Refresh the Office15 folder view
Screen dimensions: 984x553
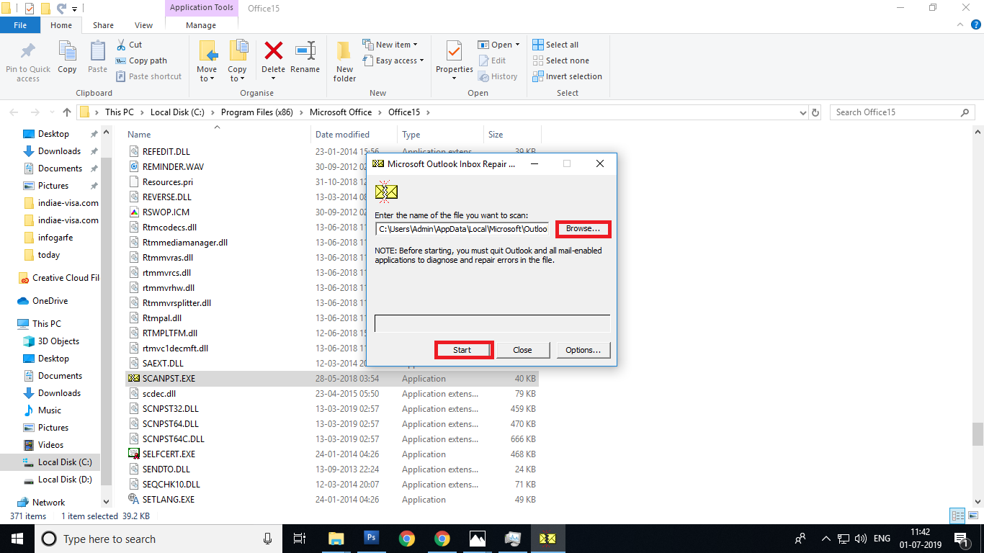815,112
